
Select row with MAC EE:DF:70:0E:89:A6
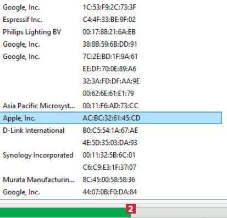(111, 69)
